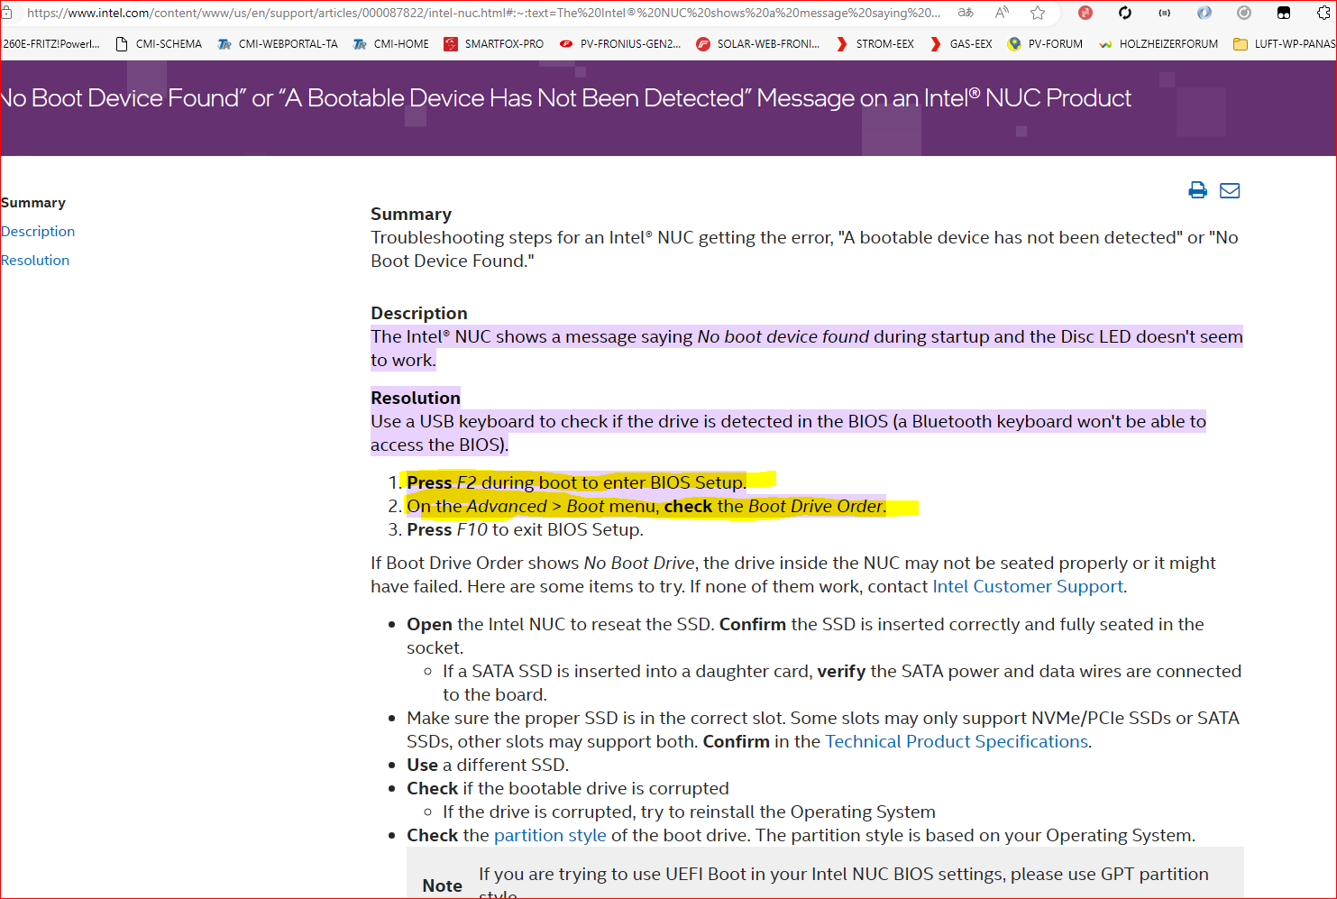The height and width of the screenshot is (899, 1337).
Task: Open the black circular-arrows extension icon
Action: 1125,13
